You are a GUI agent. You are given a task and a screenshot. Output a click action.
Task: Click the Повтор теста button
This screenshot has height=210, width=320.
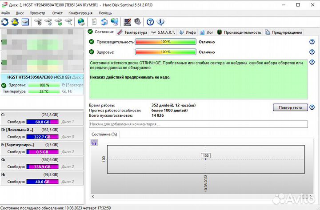[x=290, y=107]
